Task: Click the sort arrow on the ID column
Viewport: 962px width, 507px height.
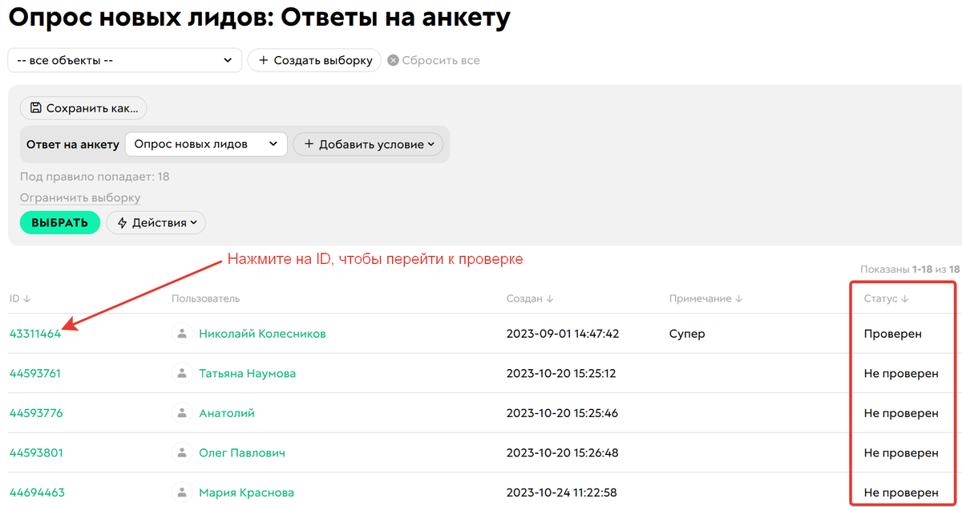Action: (x=26, y=298)
